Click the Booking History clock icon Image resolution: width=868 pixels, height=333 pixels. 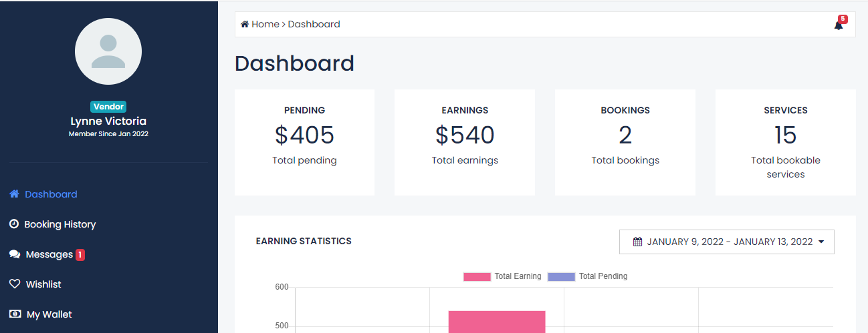(14, 224)
